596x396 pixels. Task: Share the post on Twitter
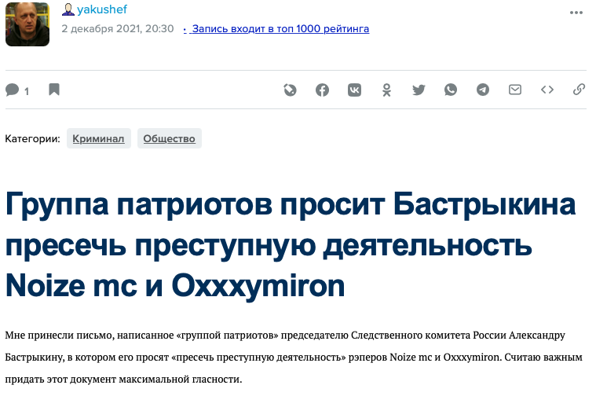tap(419, 90)
